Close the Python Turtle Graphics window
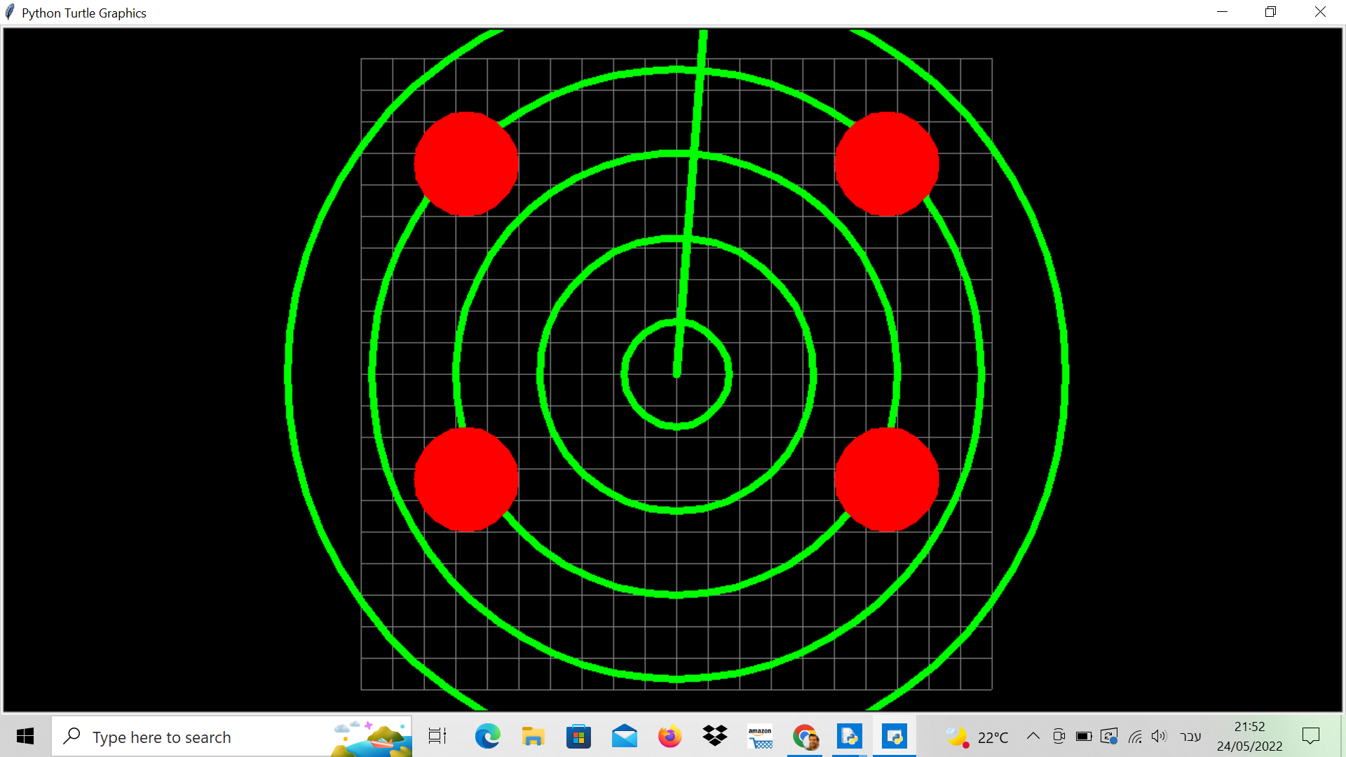Image resolution: width=1346 pixels, height=757 pixels. tap(1320, 12)
